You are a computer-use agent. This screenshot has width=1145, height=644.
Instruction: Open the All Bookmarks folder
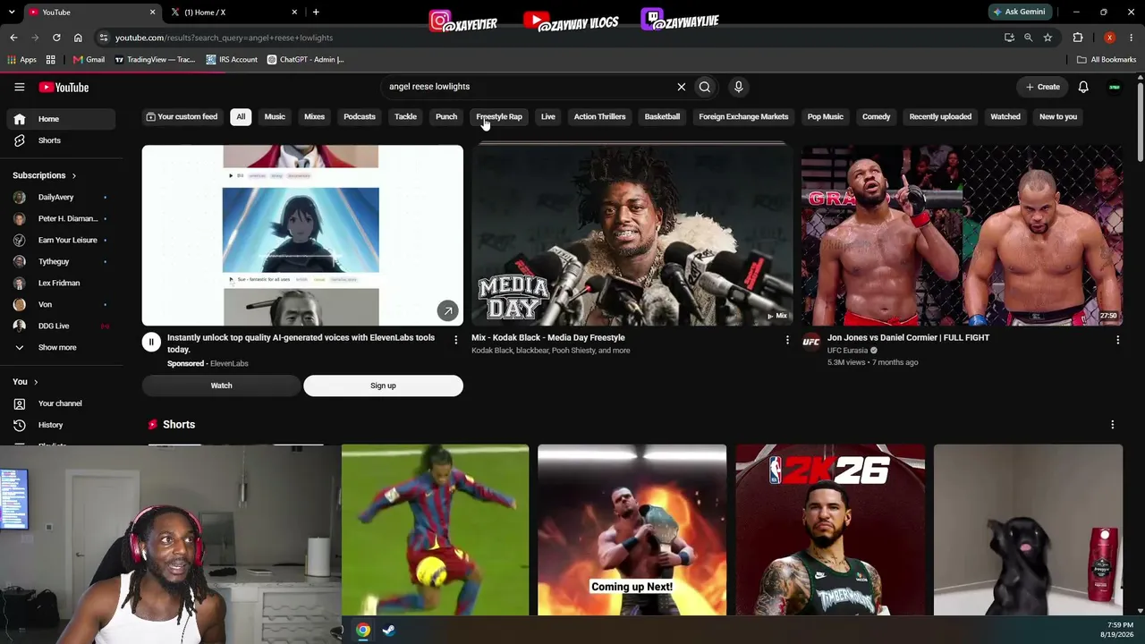pos(1107,60)
